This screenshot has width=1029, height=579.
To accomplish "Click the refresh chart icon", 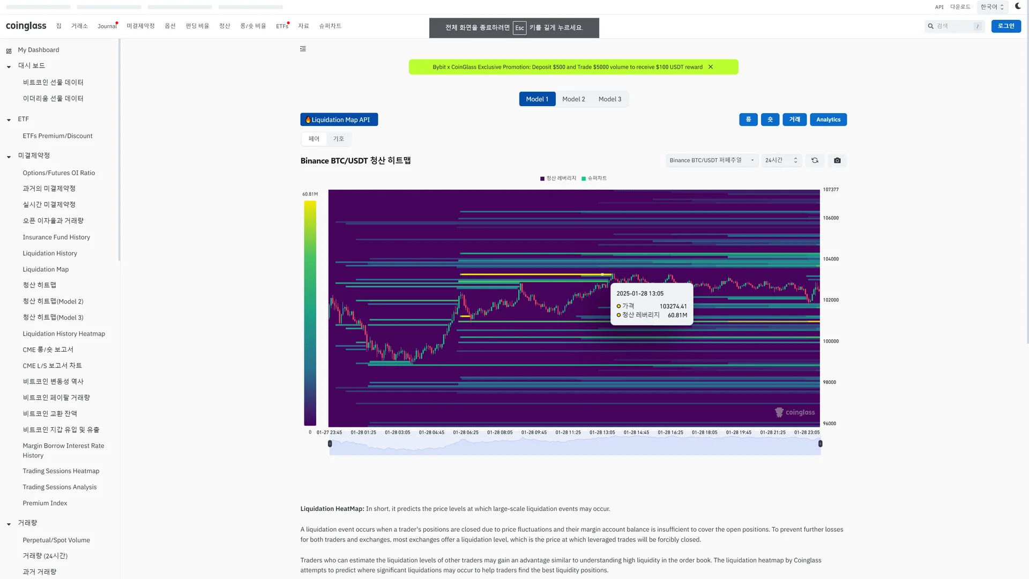I will tap(815, 160).
